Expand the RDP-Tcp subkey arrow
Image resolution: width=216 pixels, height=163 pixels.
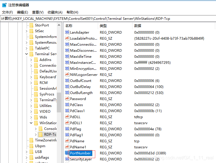[36, 135]
